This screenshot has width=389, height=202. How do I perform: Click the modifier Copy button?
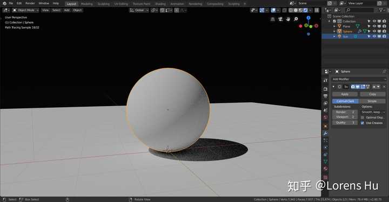[373, 94]
